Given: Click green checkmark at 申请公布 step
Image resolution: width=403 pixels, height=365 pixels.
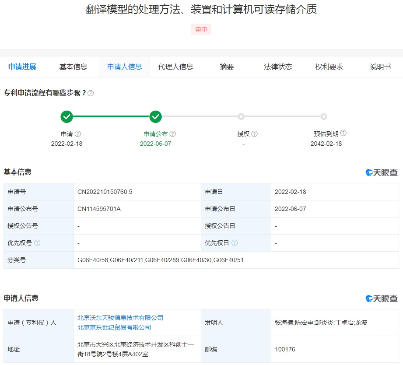Looking at the screenshot, I should click(x=155, y=117).
